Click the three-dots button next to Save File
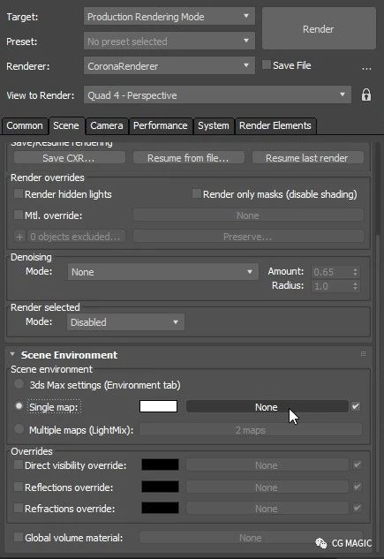The height and width of the screenshot is (559, 384). coord(366,67)
